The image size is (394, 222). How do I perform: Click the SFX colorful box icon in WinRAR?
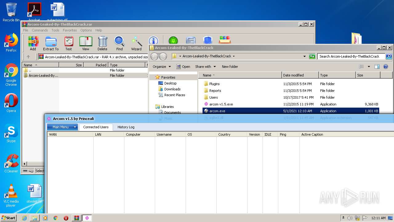coord(225,40)
